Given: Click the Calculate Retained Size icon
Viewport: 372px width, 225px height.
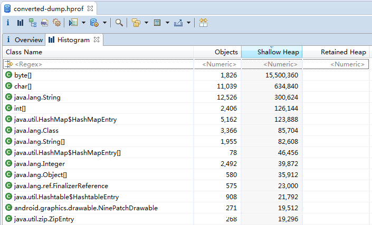Looking at the screenshot, I should [157, 23].
